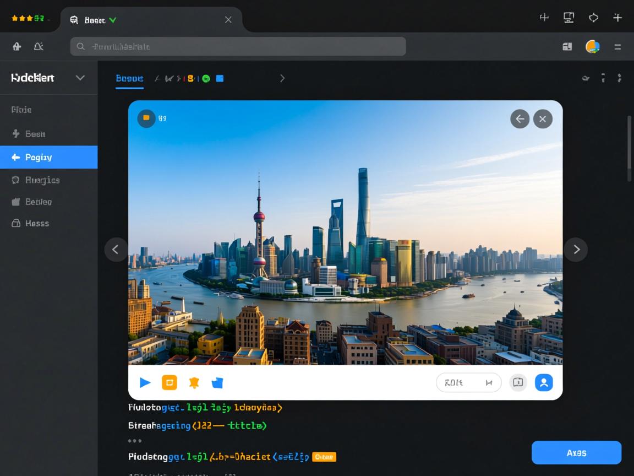
Task: Expand the sidebar header dropdown chevron
Action: click(x=80, y=78)
